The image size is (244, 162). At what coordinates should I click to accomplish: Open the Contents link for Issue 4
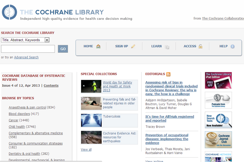click(x=51, y=85)
